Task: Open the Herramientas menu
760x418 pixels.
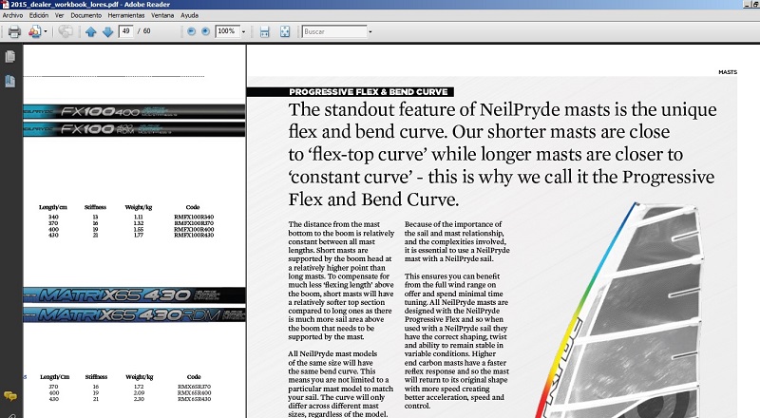Action: tap(126, 15)
